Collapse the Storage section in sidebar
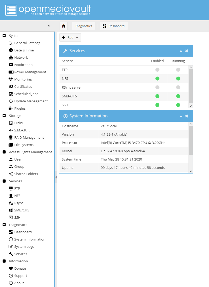Viewport: 209px width, 287px height. pos(4,116)
